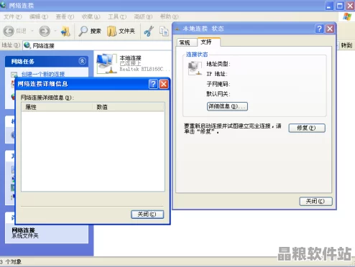The height and width of the screenshot is (267, 355).
Task: Click the IP 地址: label
Action: [217, 74]
